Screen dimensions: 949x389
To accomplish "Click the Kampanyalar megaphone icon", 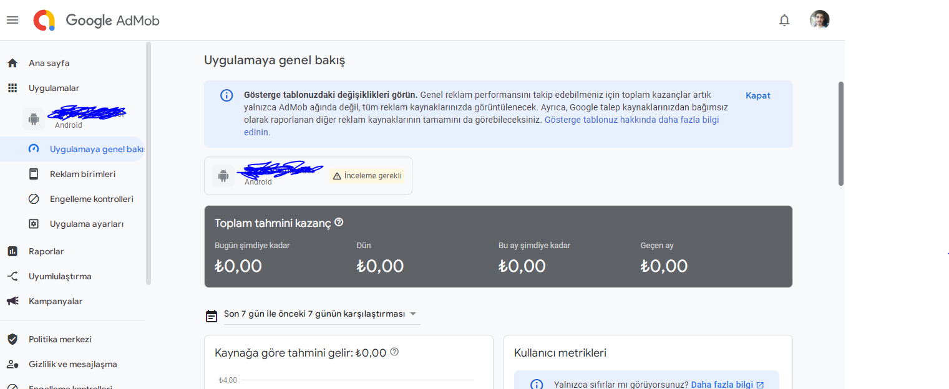I will click(x=12, y=301).
